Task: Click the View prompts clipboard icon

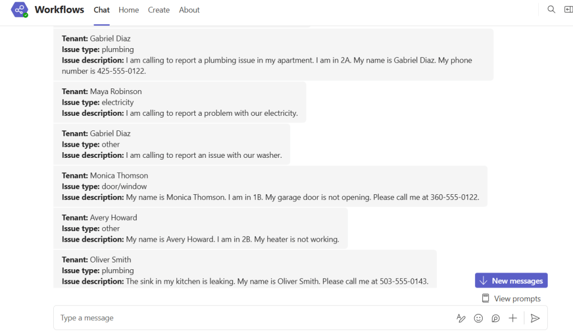Action: tap(485, 298)
